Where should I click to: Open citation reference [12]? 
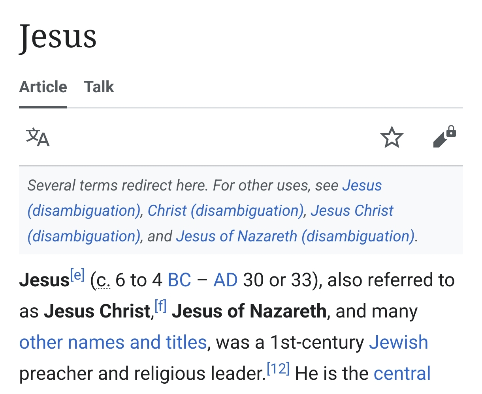tap(278, 368)
